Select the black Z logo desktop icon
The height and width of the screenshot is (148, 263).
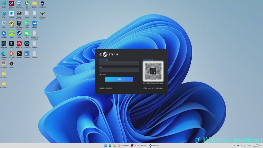12,44
